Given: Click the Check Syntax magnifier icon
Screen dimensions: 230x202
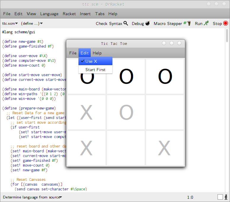Looking at the screenshot, I should (x=126, y=24).
